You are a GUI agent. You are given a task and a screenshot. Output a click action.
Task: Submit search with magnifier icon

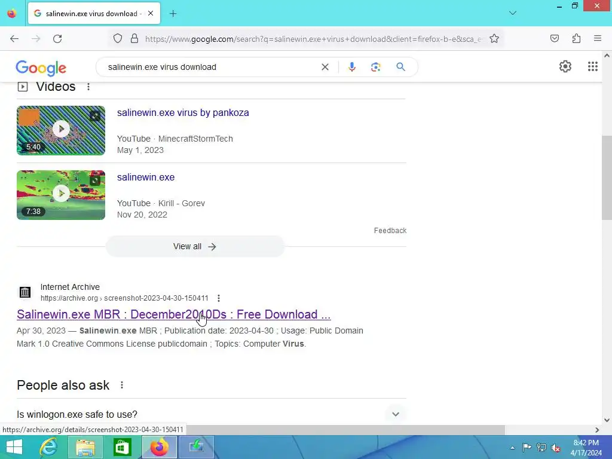click(401, 67)
